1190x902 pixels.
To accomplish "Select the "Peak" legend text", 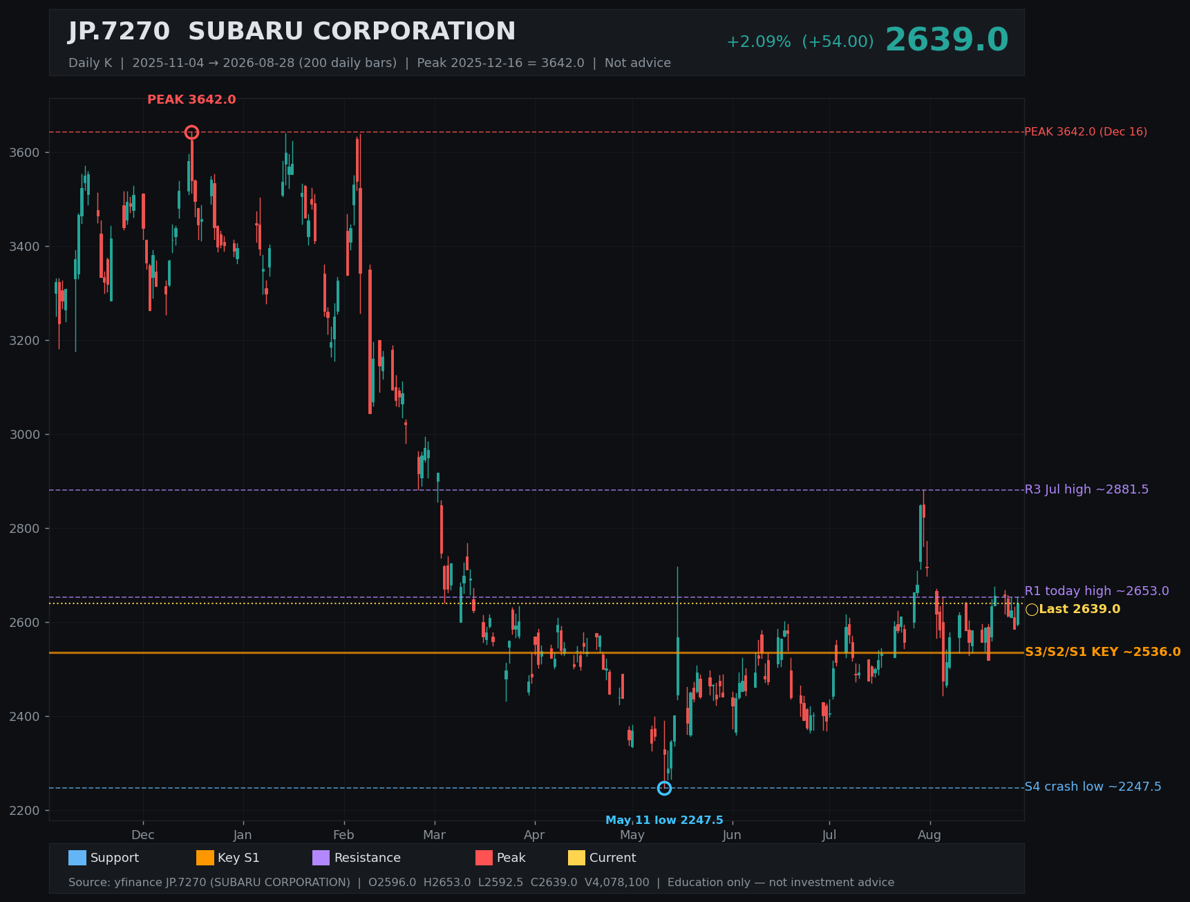I will click(511, 858).
